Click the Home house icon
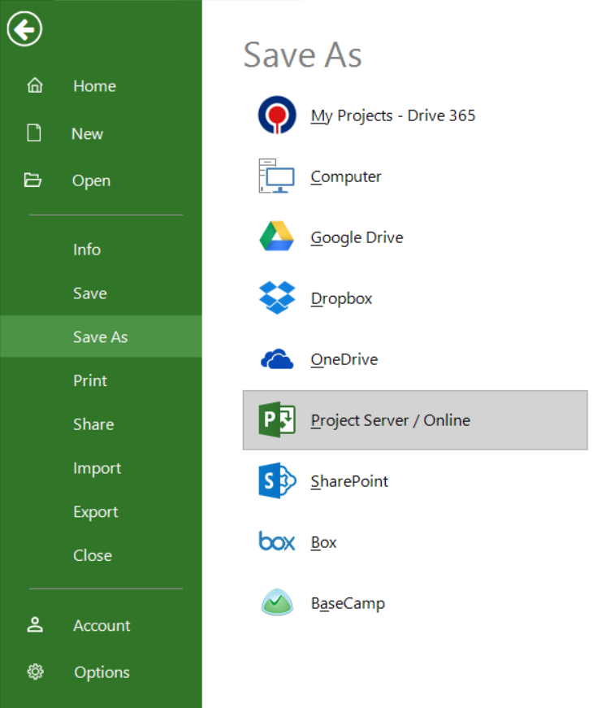 click(34, 85)
